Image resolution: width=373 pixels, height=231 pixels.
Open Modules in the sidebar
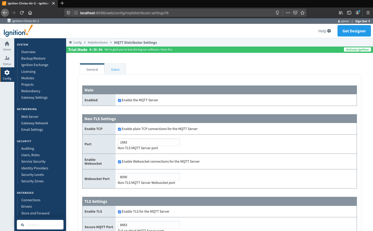click(x=28, y=78)
